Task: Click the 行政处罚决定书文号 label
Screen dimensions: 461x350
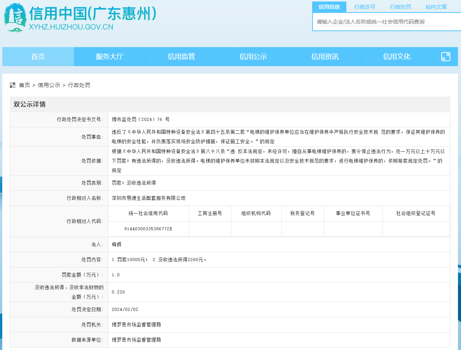Action: 80,119
